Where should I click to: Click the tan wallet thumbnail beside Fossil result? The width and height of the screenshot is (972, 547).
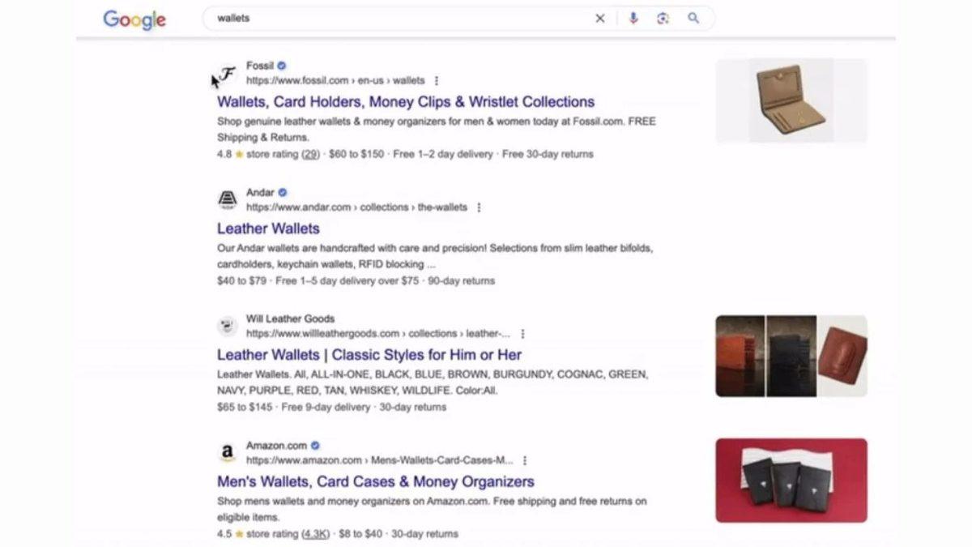click(791, 100)
